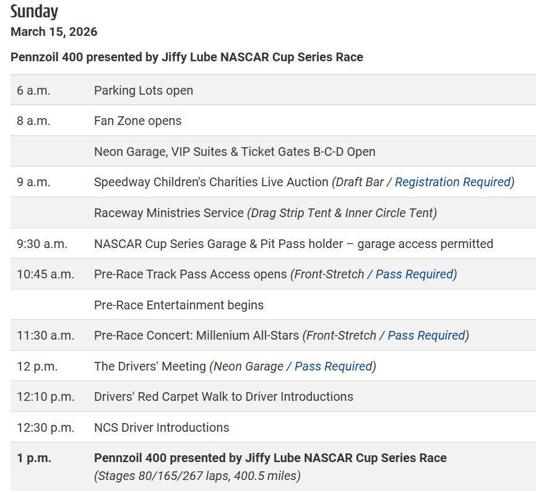Image resolution: width=536 pixels, height=493 pixels.
Task: Open Pass Required link for Pre-Race Track Pass Access
Action: tap(414, 274)
